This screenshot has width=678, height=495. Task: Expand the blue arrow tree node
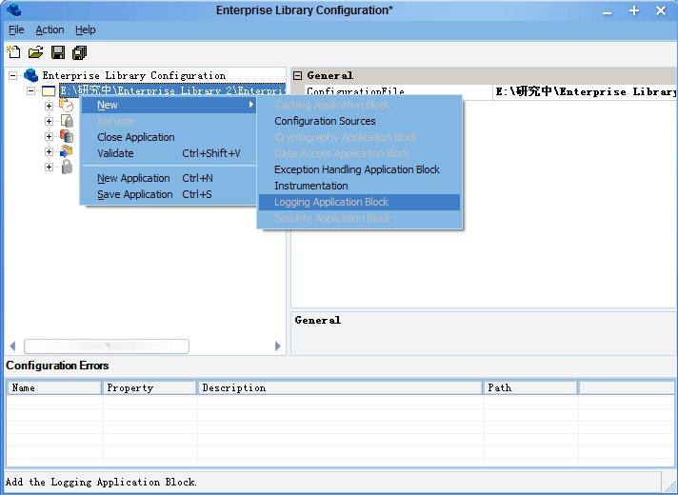tap(49, 151)
